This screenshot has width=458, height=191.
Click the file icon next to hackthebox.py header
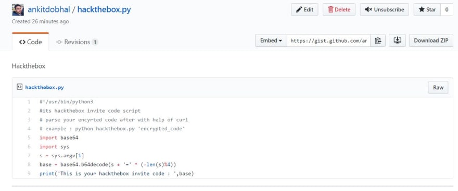pos(20,87)
